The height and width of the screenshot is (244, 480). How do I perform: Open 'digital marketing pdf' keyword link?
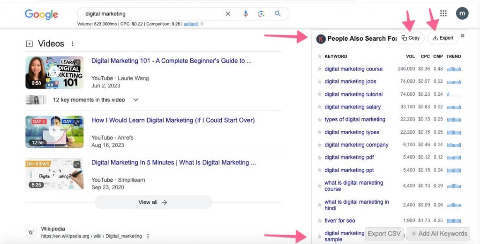tap(349, 157)
